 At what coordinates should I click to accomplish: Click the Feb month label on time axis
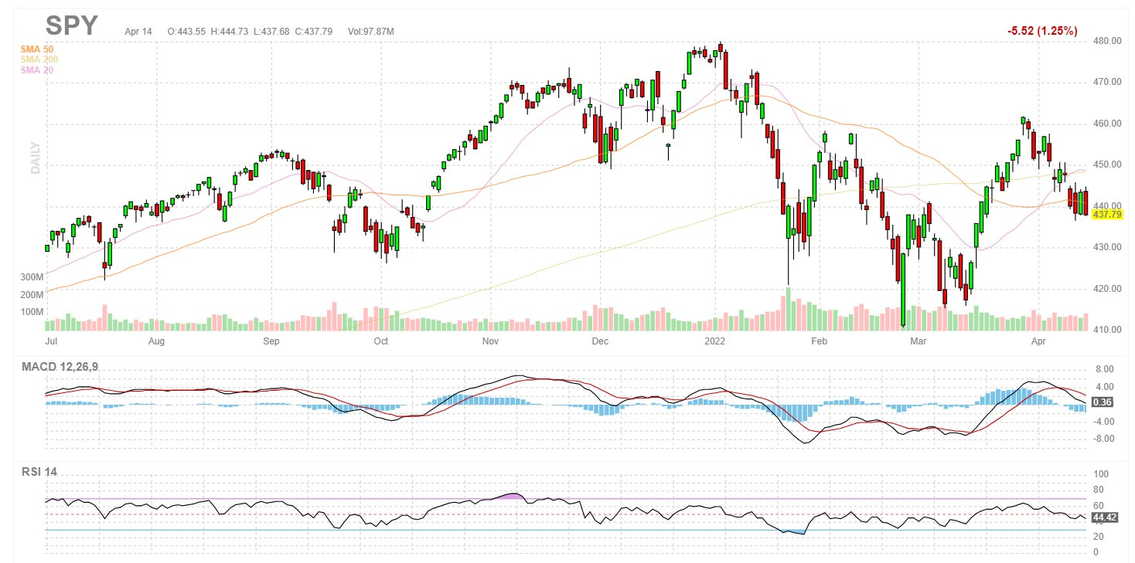point(820,341)
